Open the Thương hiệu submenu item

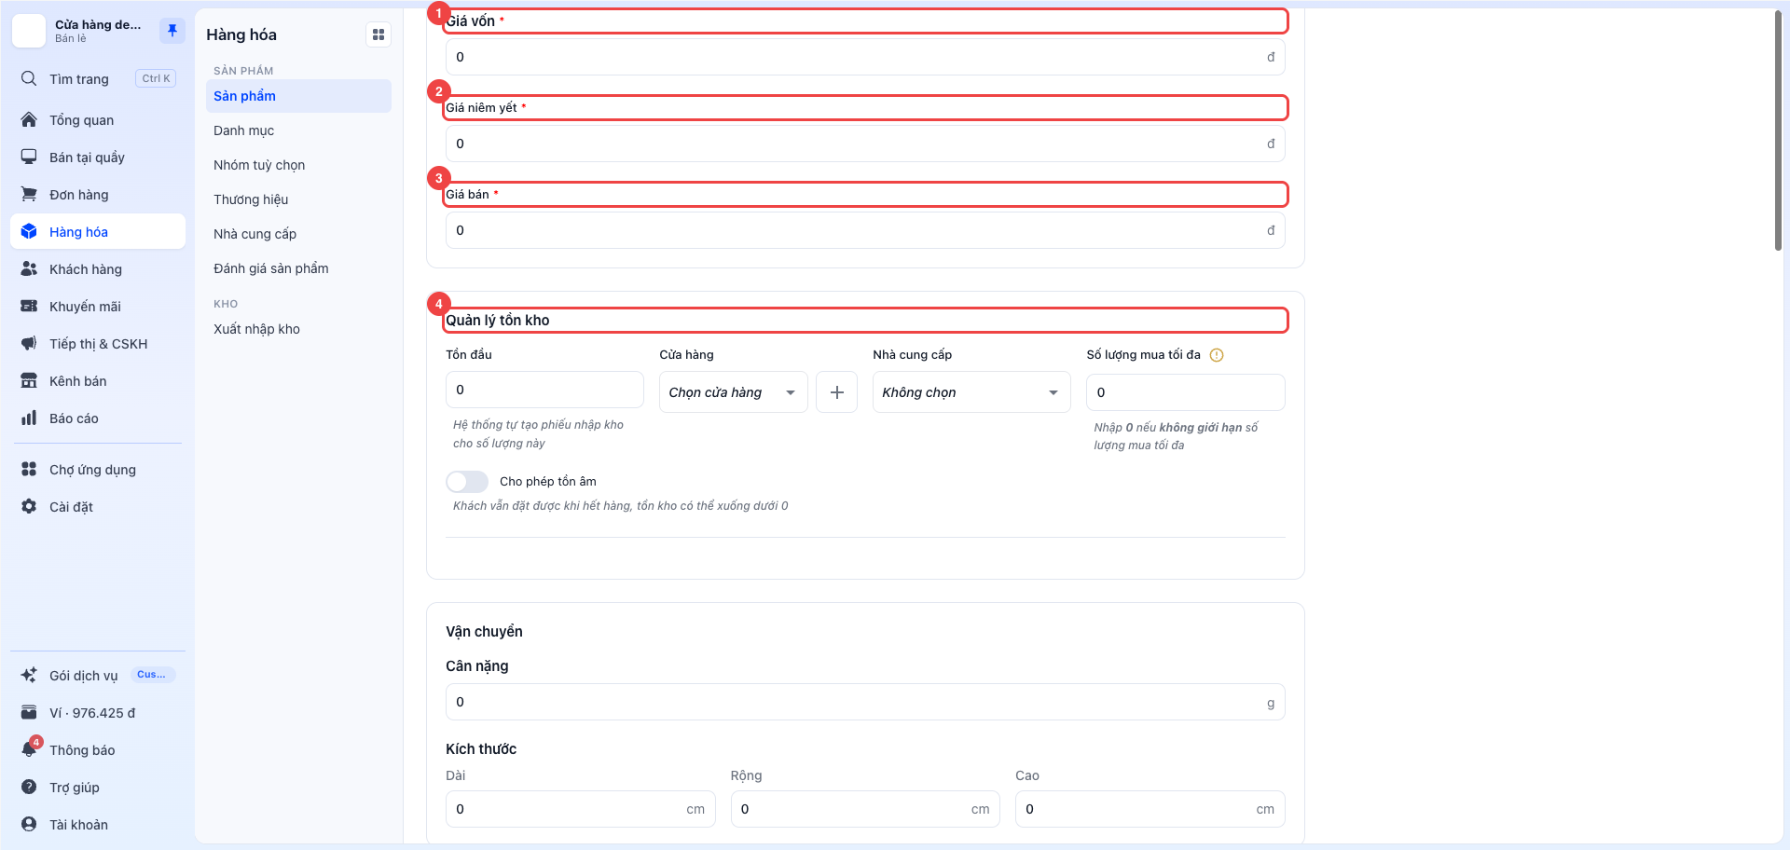click(x=298, y=199)
